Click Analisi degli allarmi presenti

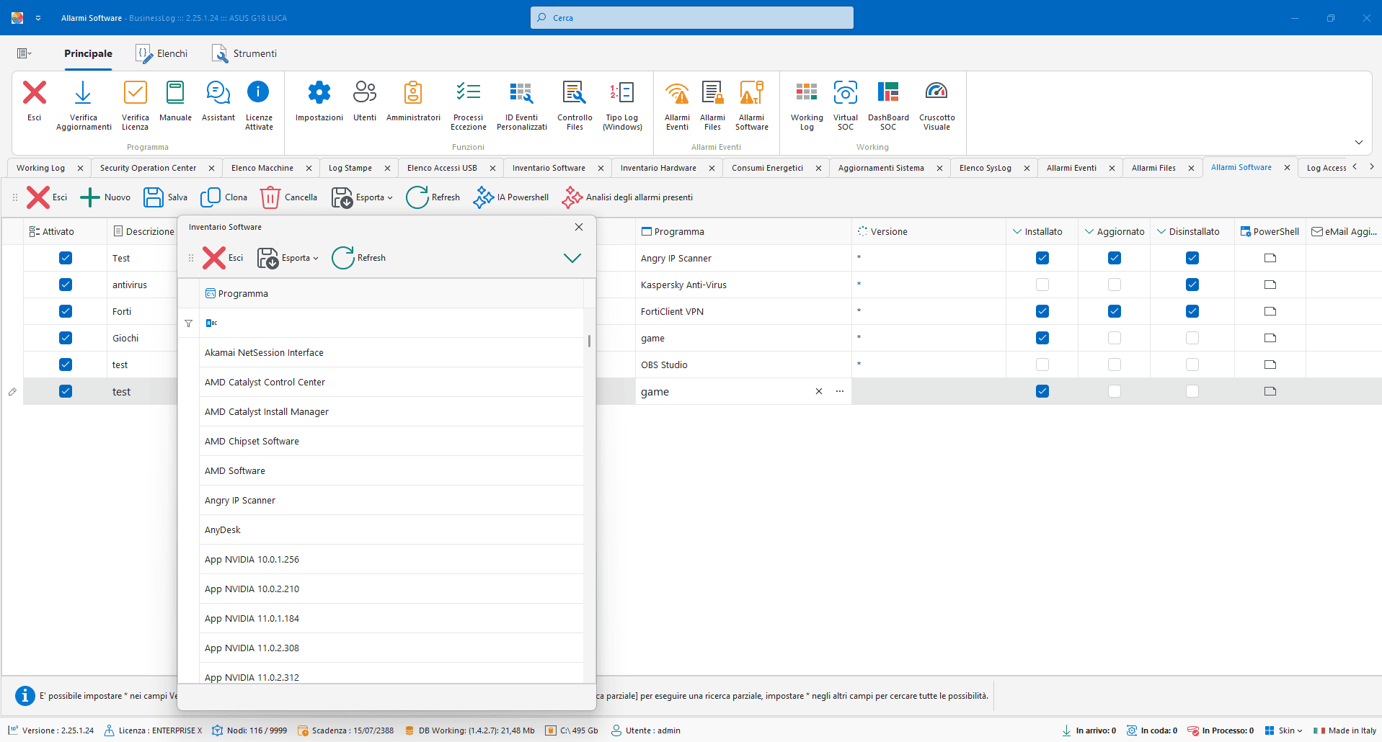(627, 197)
